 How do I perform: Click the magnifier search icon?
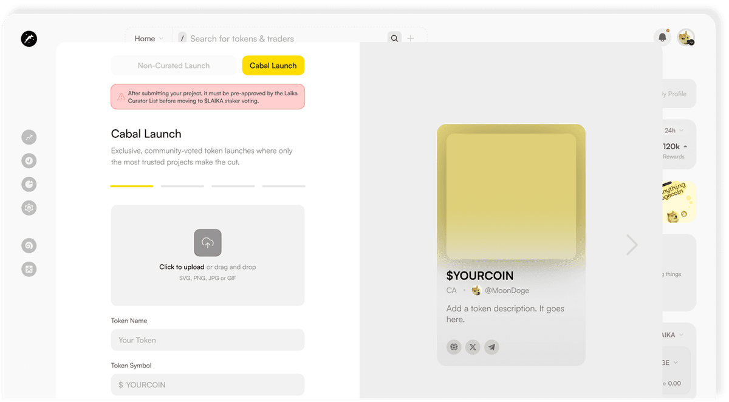395,38
